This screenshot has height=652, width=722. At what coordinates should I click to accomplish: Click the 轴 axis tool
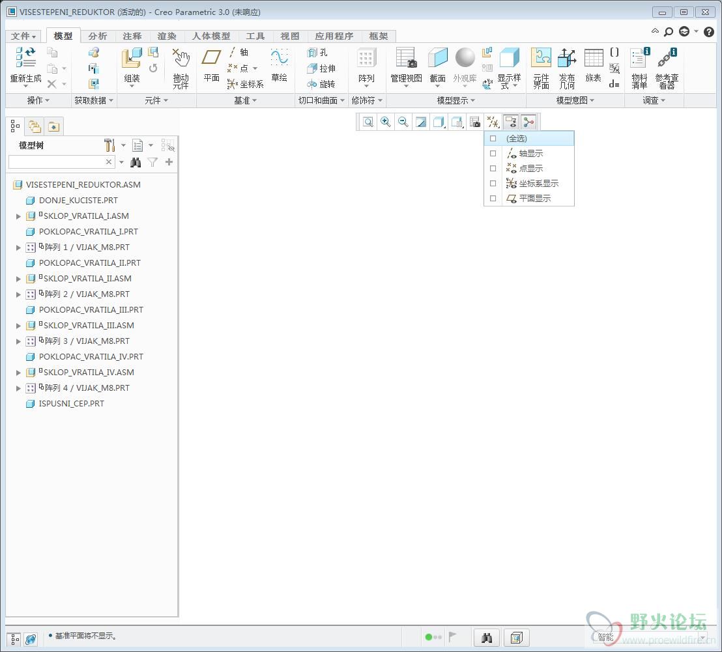pyautogui.click(x=239, y=53)
